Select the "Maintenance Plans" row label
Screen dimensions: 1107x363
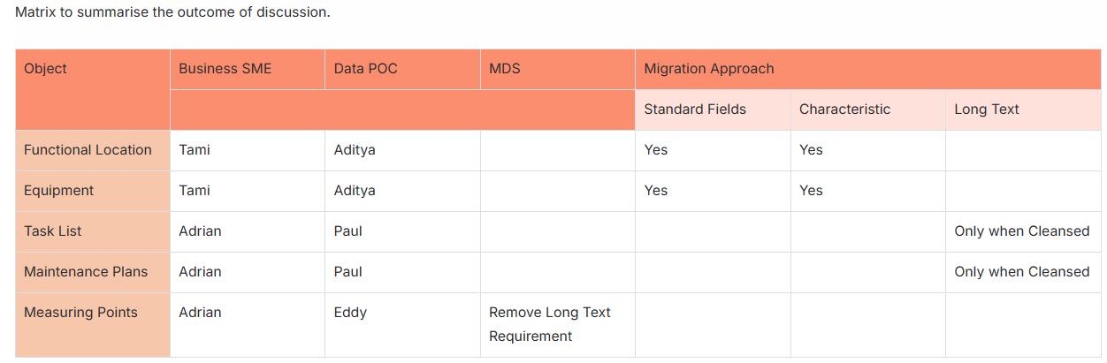point(86,272)
